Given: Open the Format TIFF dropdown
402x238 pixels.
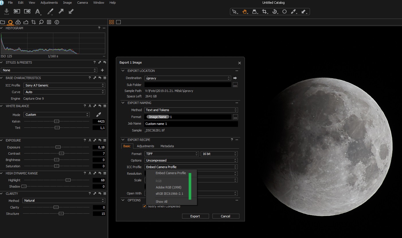Looking at the screenshot, I should (171, 154).
